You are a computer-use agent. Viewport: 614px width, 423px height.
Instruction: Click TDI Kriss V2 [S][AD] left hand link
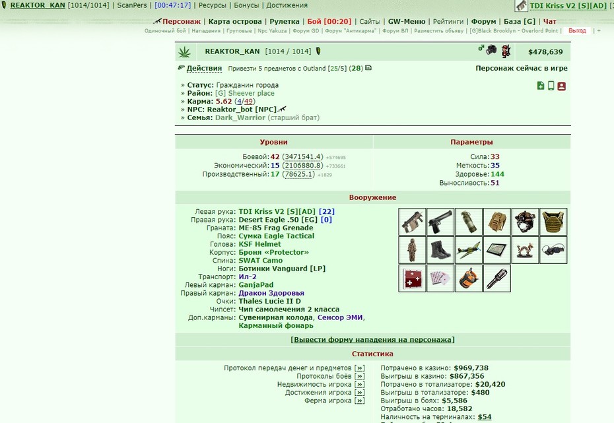277,211
